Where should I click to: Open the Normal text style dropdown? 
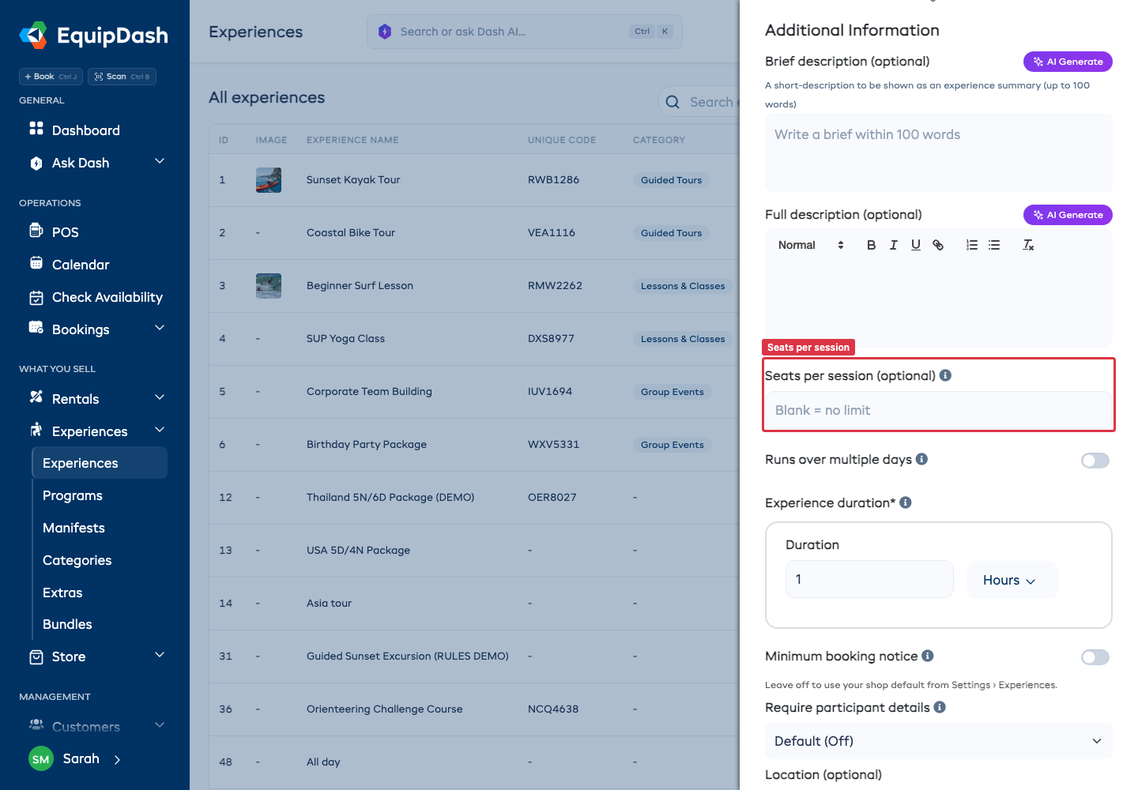pos(811,245)
